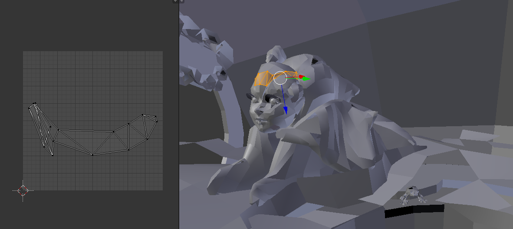
Task: Click the 2D cursor crosshair in UV editor
Action: pyautogui.click(x=23, y=190)
